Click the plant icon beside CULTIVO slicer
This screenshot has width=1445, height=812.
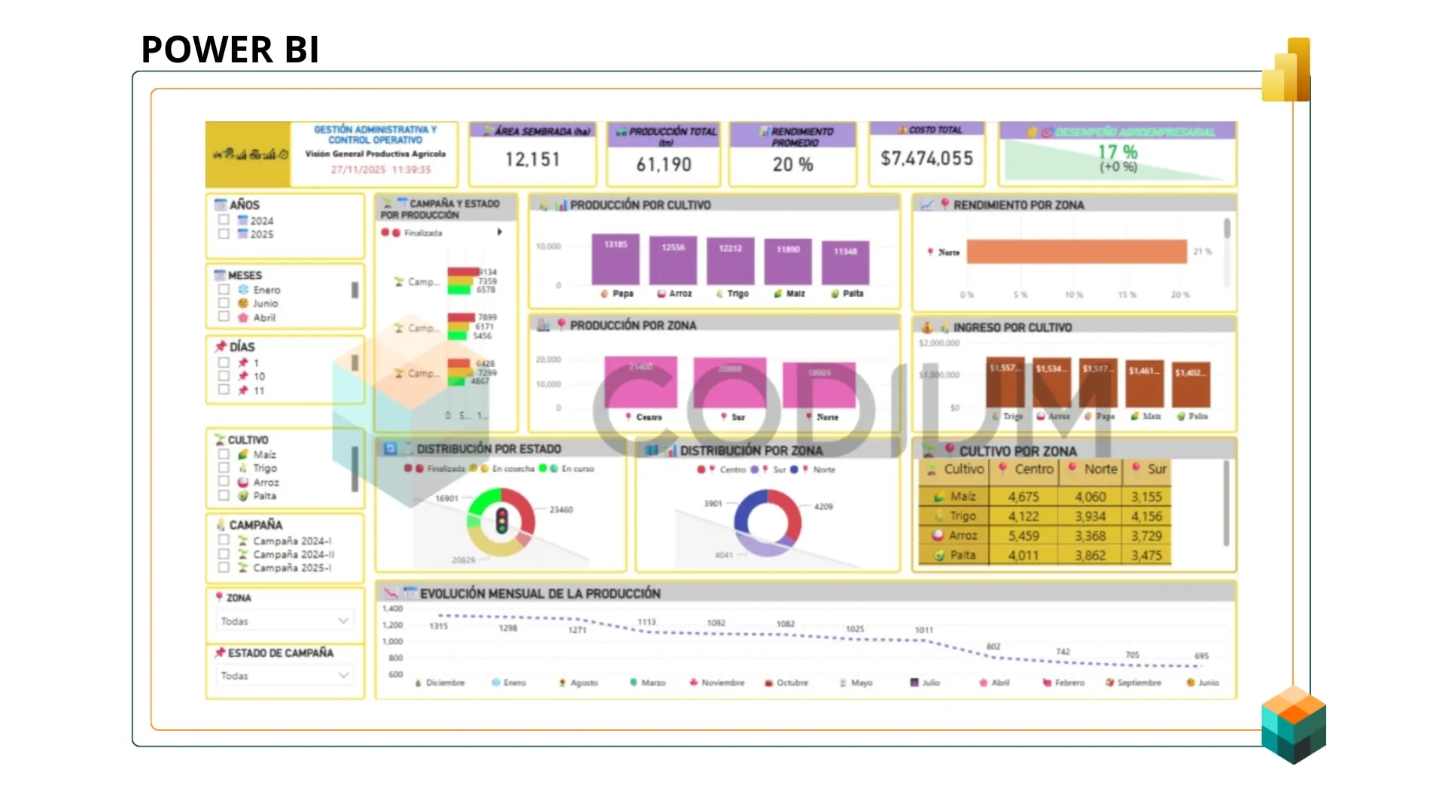(x=220, y=440)
